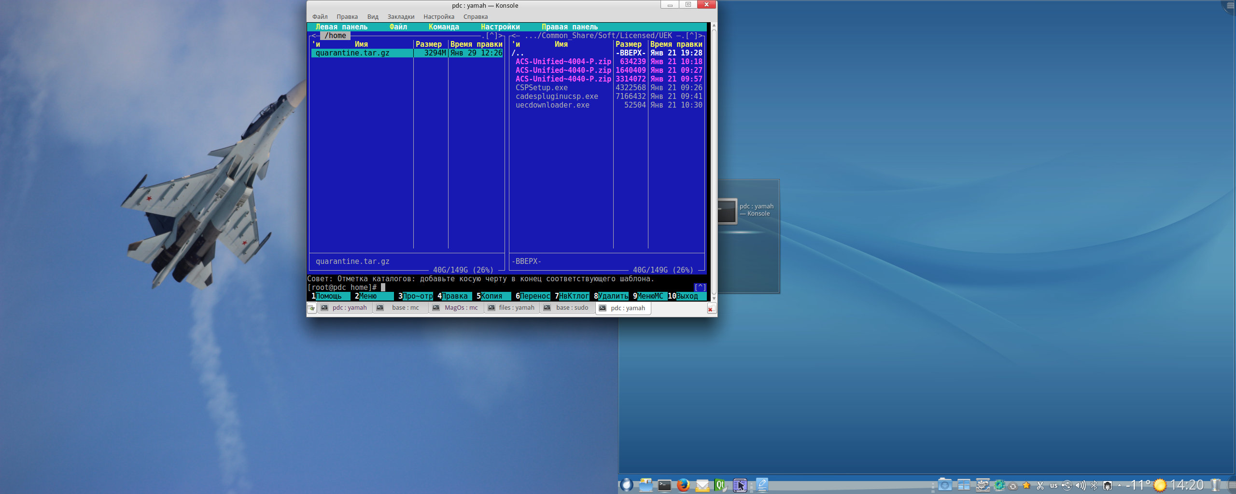1236x494 pixels.
Task: Click the volume icon in system tray
Action: tap(1080, 485)
